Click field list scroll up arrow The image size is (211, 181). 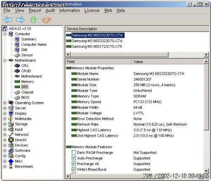click(206, 62)
